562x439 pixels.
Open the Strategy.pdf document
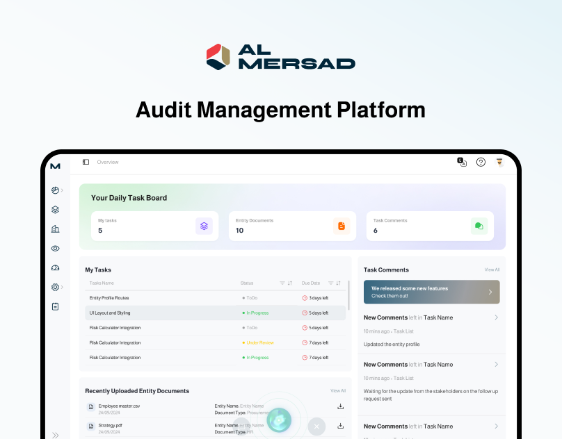(x=111, y=425)
